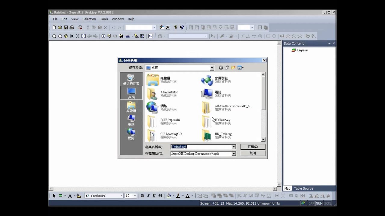Toggle Italic text formatting
385x216 pixels.
tap(148, 196)
